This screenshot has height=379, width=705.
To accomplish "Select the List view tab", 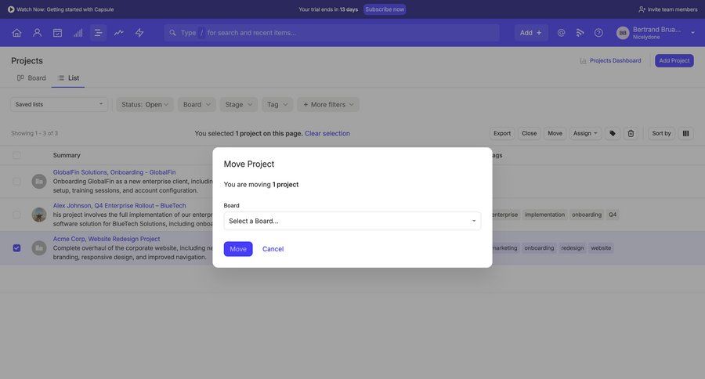I will [x=68, y=78].
